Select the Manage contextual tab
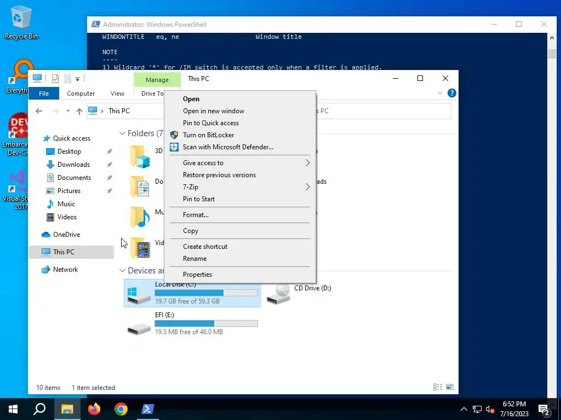This screenshot has width=561, height=420. 157,80
